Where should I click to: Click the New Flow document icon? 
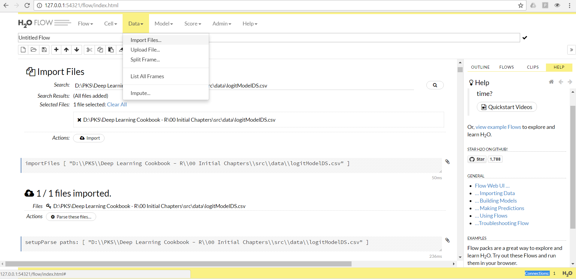tap(23, 50)
